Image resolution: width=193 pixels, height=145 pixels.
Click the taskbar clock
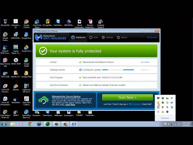186,124
